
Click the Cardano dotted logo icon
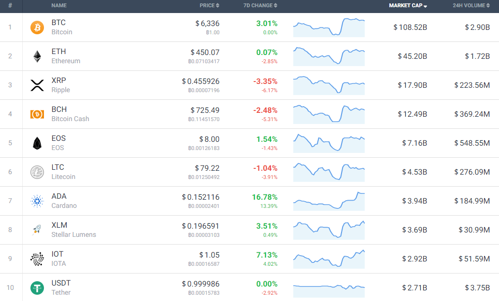point(37,201)
